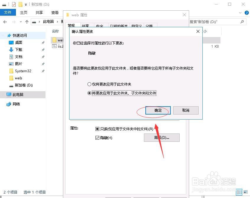Screen dimensions: 250x198
Task: Open the 网络 item in sidebar
Action: pyautogui.click(x=16, y=104)
